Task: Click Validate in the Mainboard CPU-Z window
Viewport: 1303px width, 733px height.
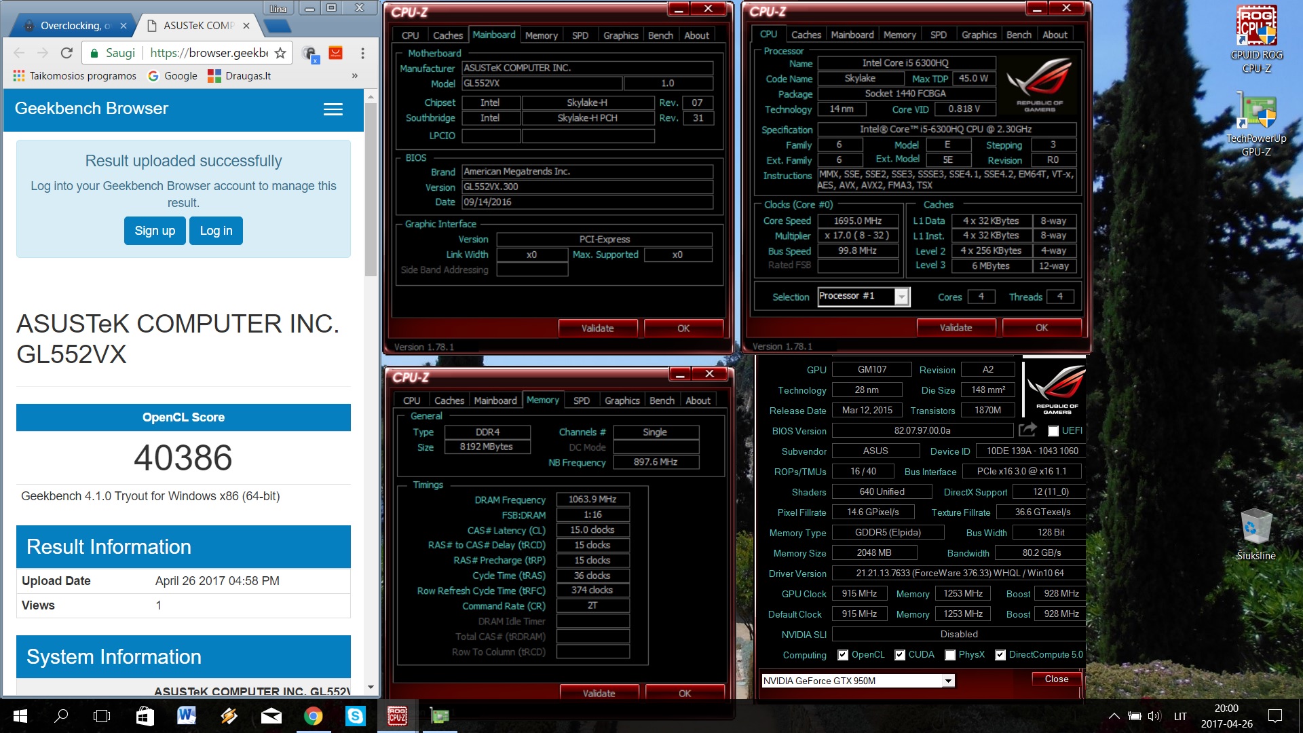Action: coord(598,328)
